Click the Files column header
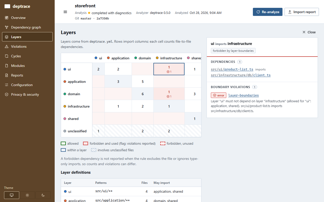The height and width of the screenshot is (202, 324). pyautogui.click(x=145, y=183)
